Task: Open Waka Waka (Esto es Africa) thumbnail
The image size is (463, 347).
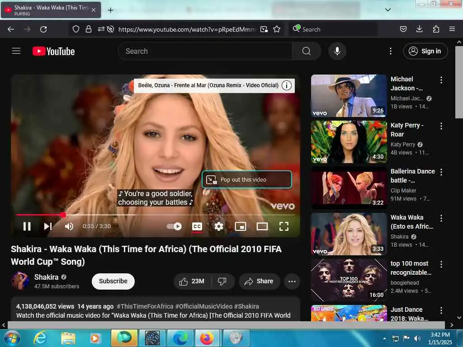Action: (x=349, y=234)
